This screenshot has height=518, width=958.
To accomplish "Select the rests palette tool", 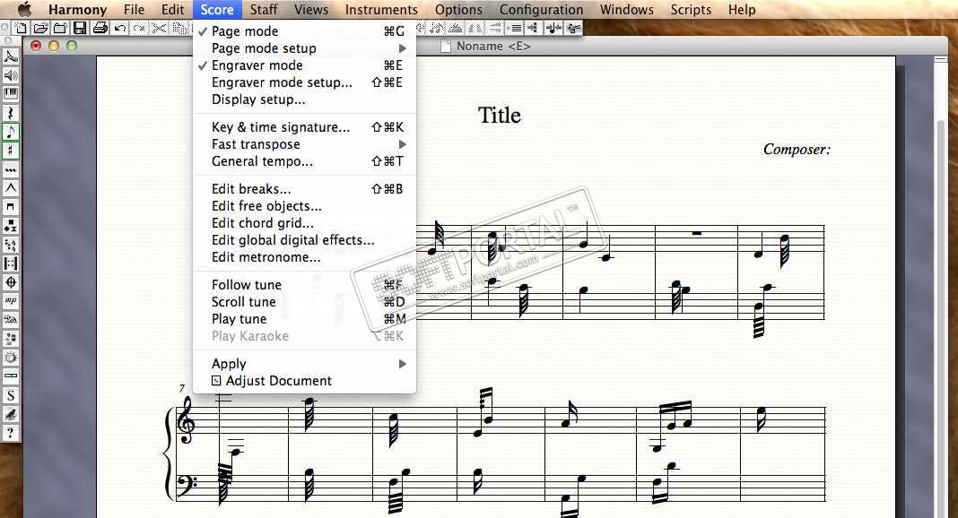I will (x=11, y=113).
